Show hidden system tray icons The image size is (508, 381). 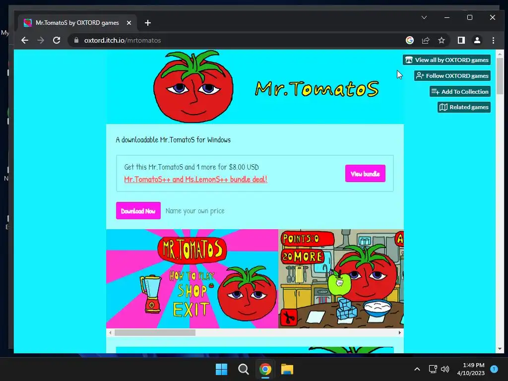(x=417, y=369)
